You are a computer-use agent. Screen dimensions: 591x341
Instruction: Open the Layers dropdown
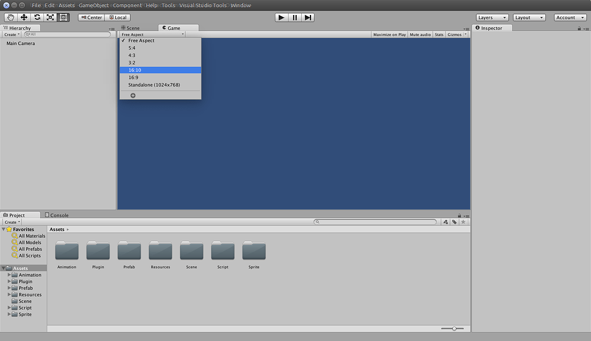[492, 17]
